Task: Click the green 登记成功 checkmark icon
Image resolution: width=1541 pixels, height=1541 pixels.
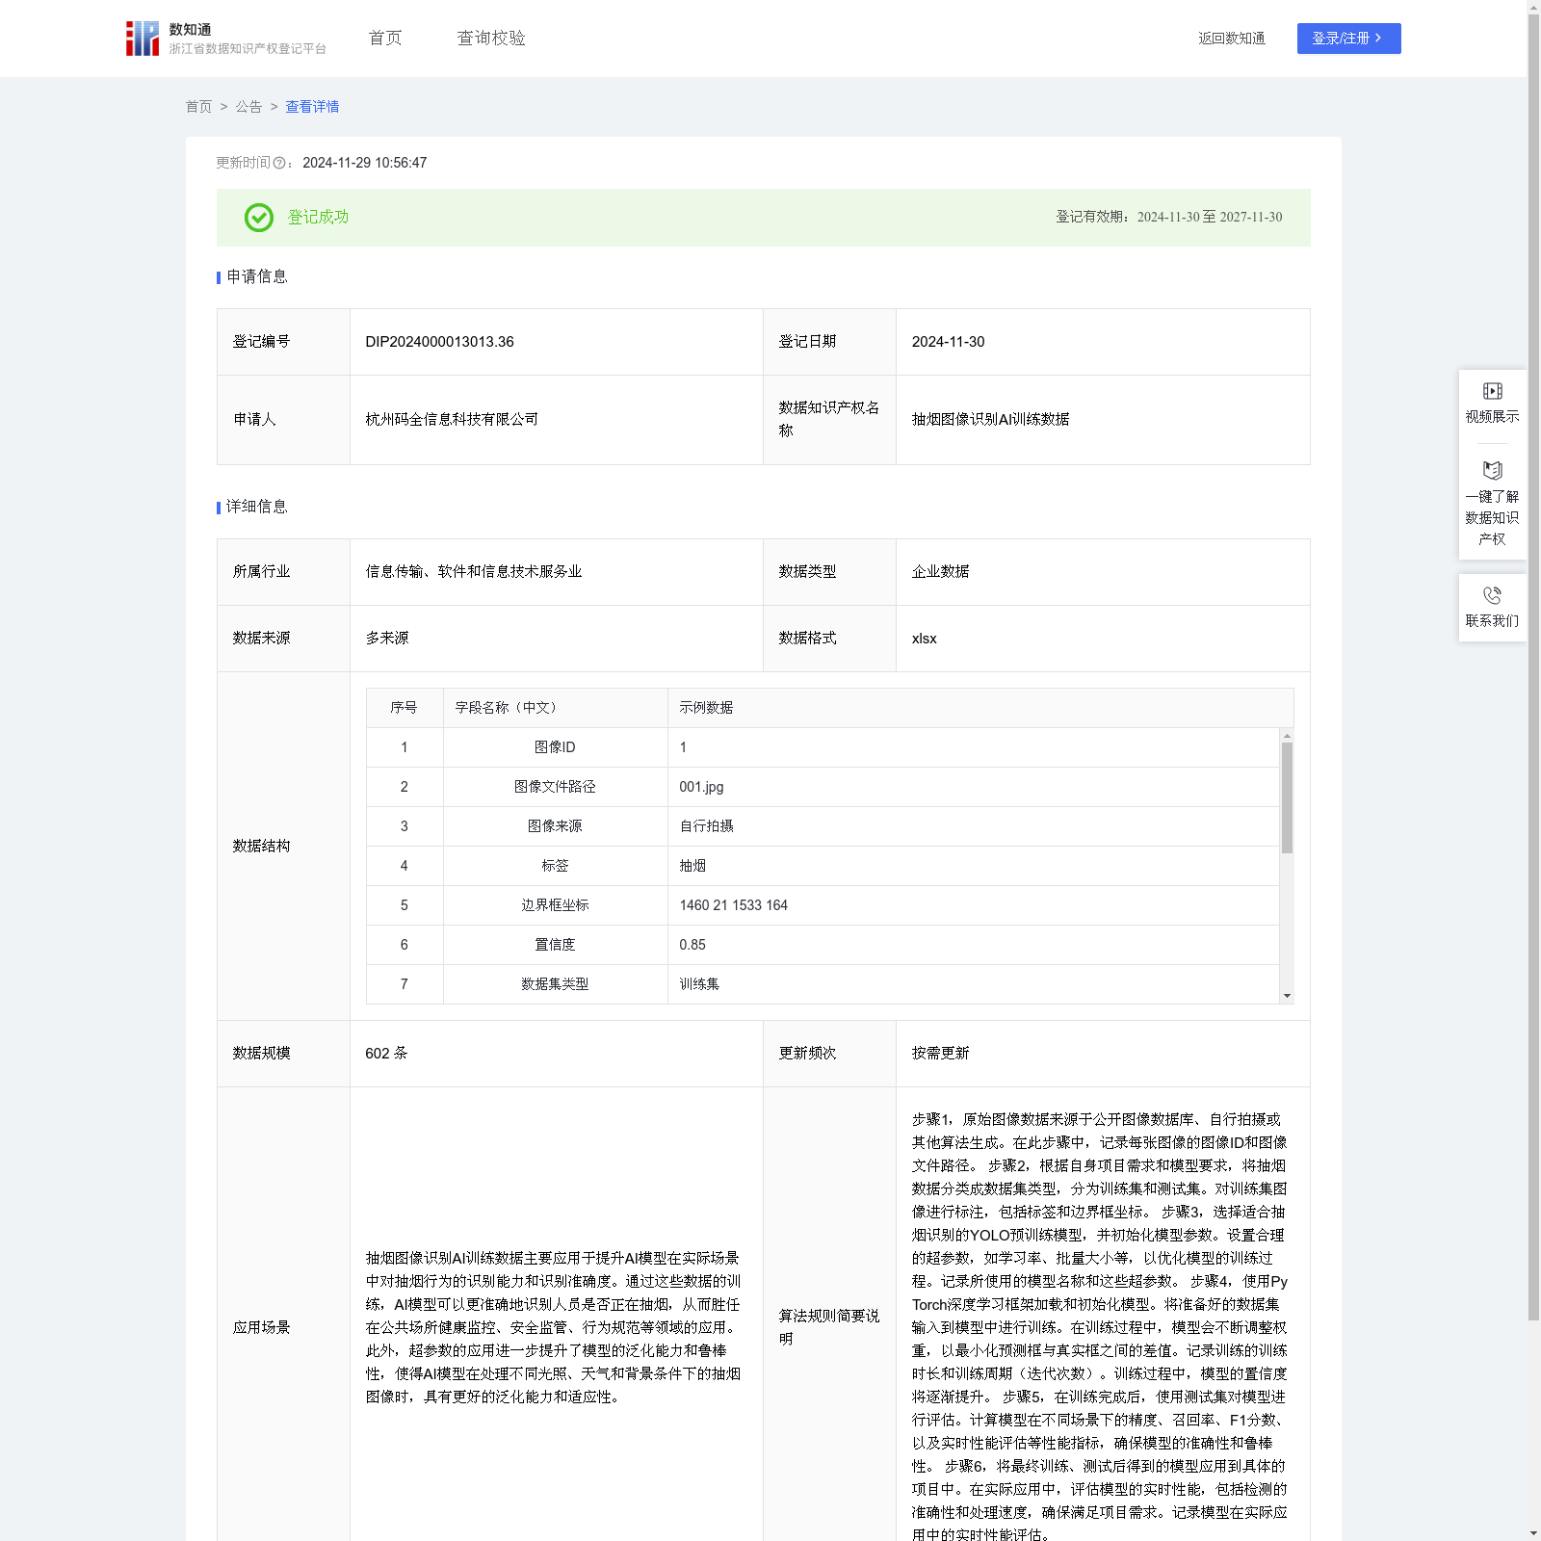Action: point(258,218)
